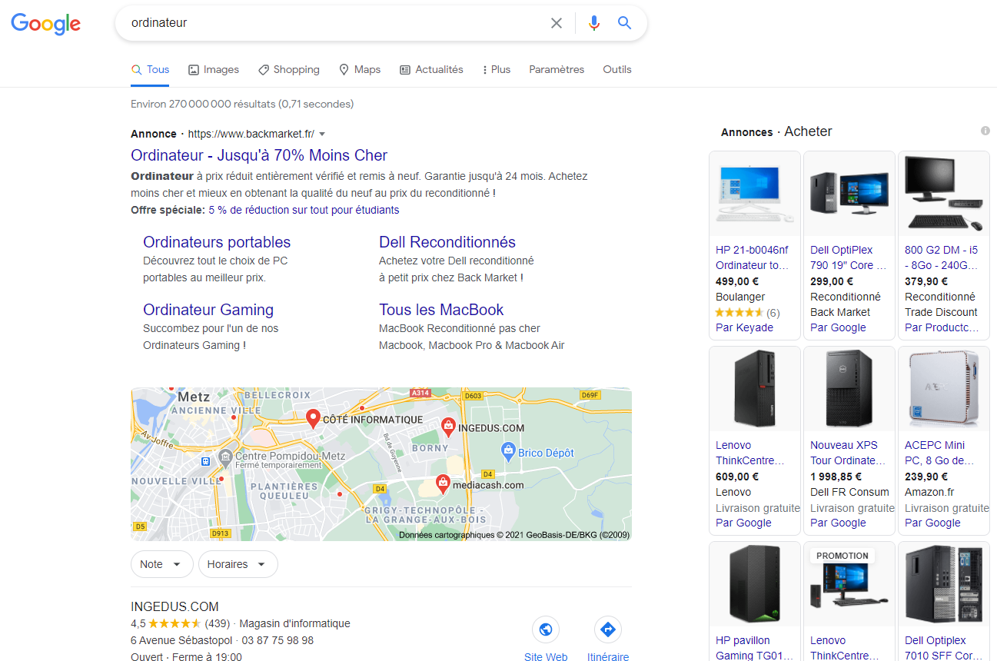Click the Metz local map
Image resolution: width=997 pixels, height=661 pixels.
tap(381, 464)
